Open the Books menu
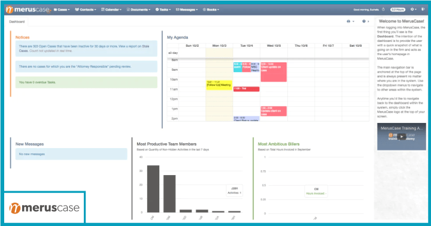Viewport: 431px width, 226px height. coord(211,10)
